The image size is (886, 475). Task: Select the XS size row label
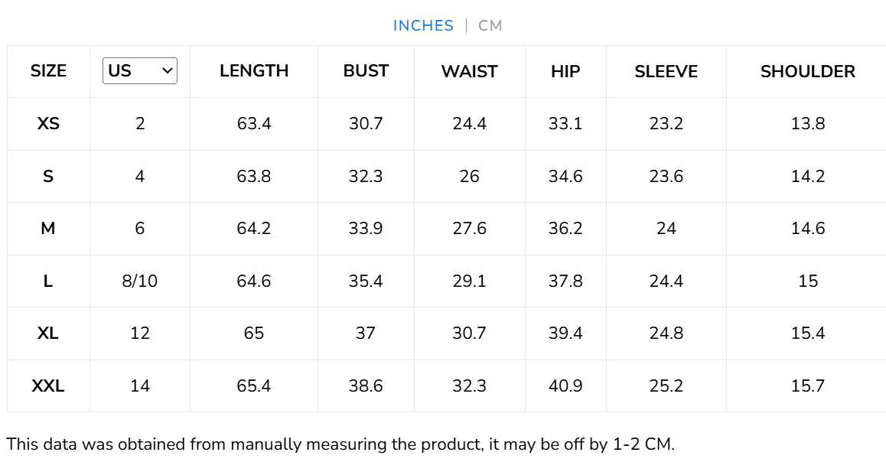click(48, 123)
